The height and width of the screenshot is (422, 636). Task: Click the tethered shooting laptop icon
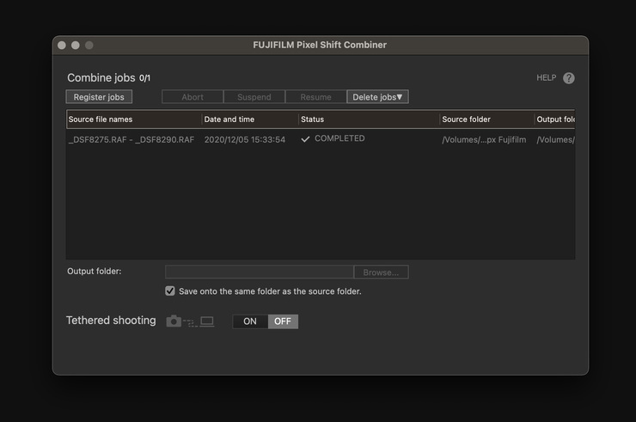click(x=207, y=321)
